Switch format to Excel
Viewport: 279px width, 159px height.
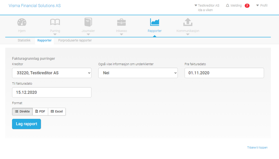click(57, 111)
